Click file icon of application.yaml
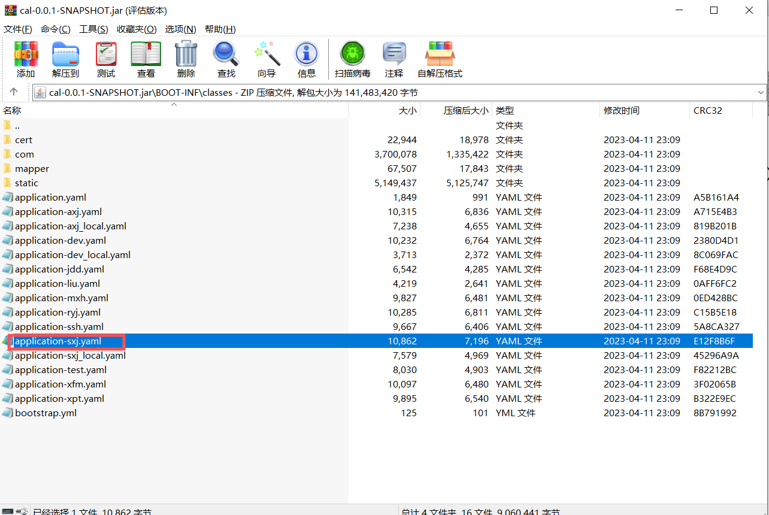The height and width of the screenshot is (515, 769). pos(7,197)
